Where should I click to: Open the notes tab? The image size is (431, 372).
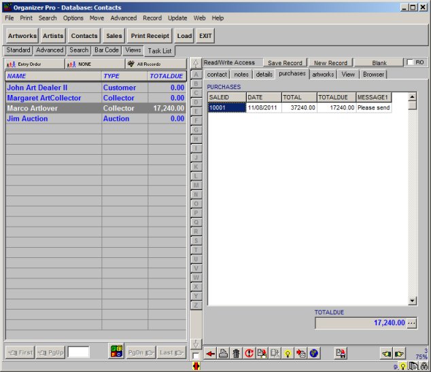[x=241, y=75]
